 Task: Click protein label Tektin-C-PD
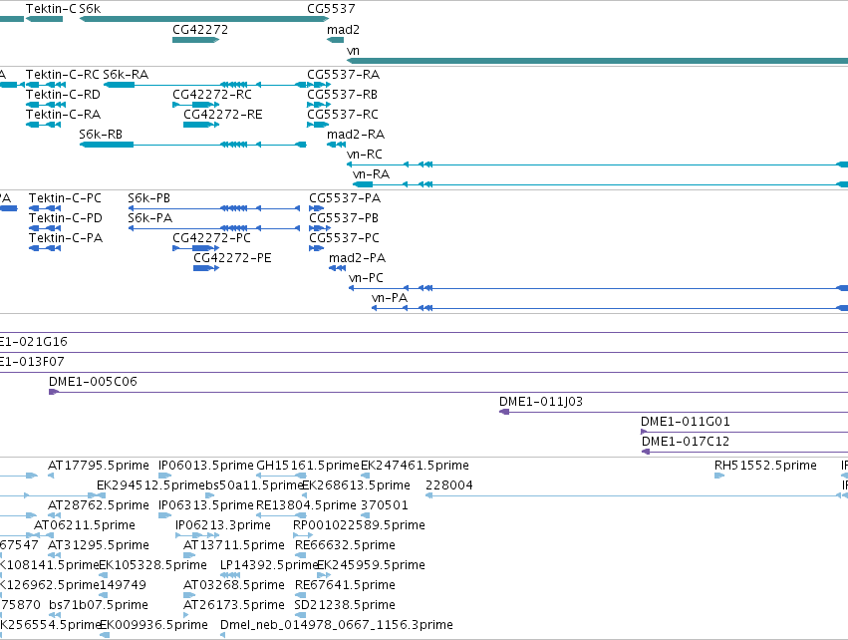[66, 218]
